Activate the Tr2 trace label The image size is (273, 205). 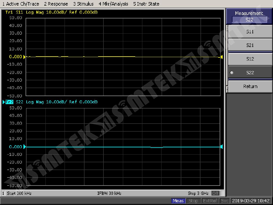(9, 102)
